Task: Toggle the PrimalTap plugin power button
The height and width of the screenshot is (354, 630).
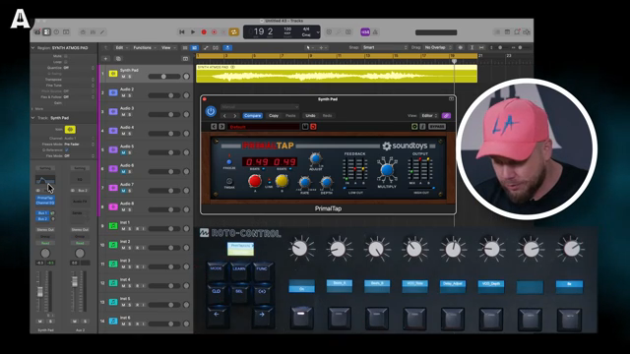Action: point(211,111)
